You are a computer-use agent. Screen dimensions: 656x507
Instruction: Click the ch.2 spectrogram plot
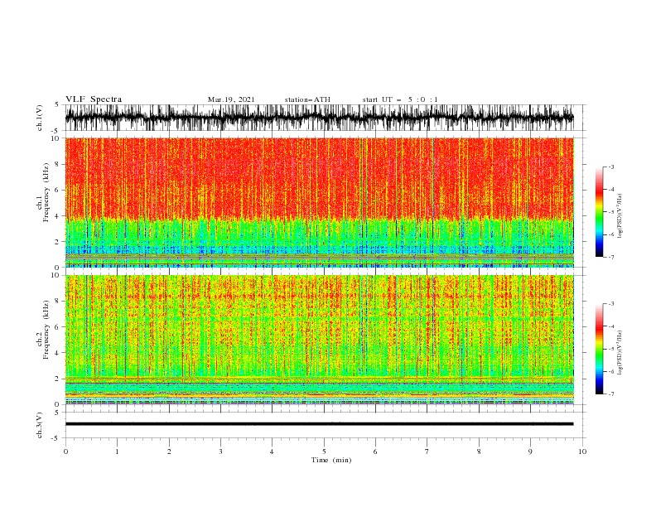(320, 340)
